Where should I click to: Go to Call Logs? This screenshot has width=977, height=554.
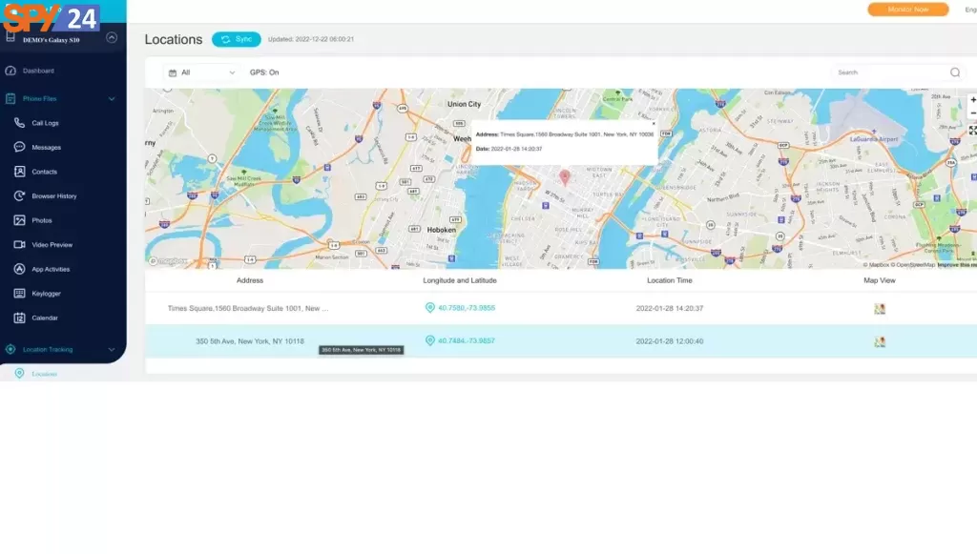click(x=46, y=123)
